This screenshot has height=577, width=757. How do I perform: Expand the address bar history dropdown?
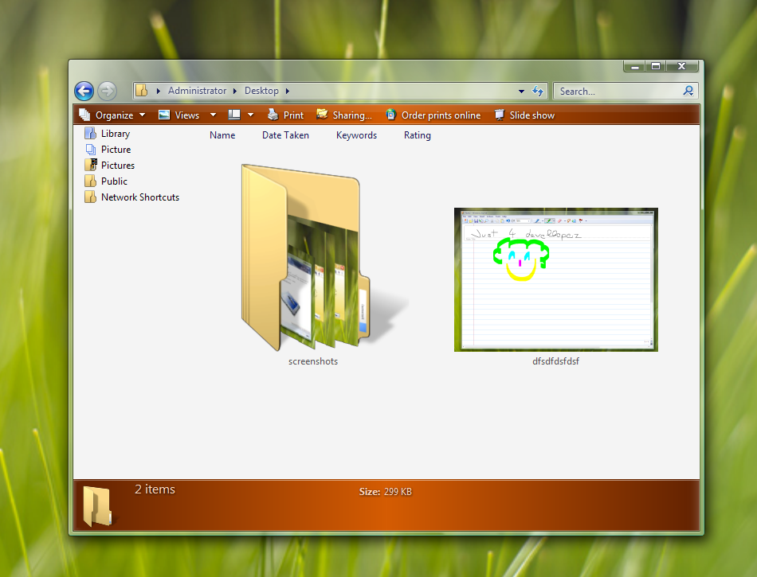(x=521, y=91)
